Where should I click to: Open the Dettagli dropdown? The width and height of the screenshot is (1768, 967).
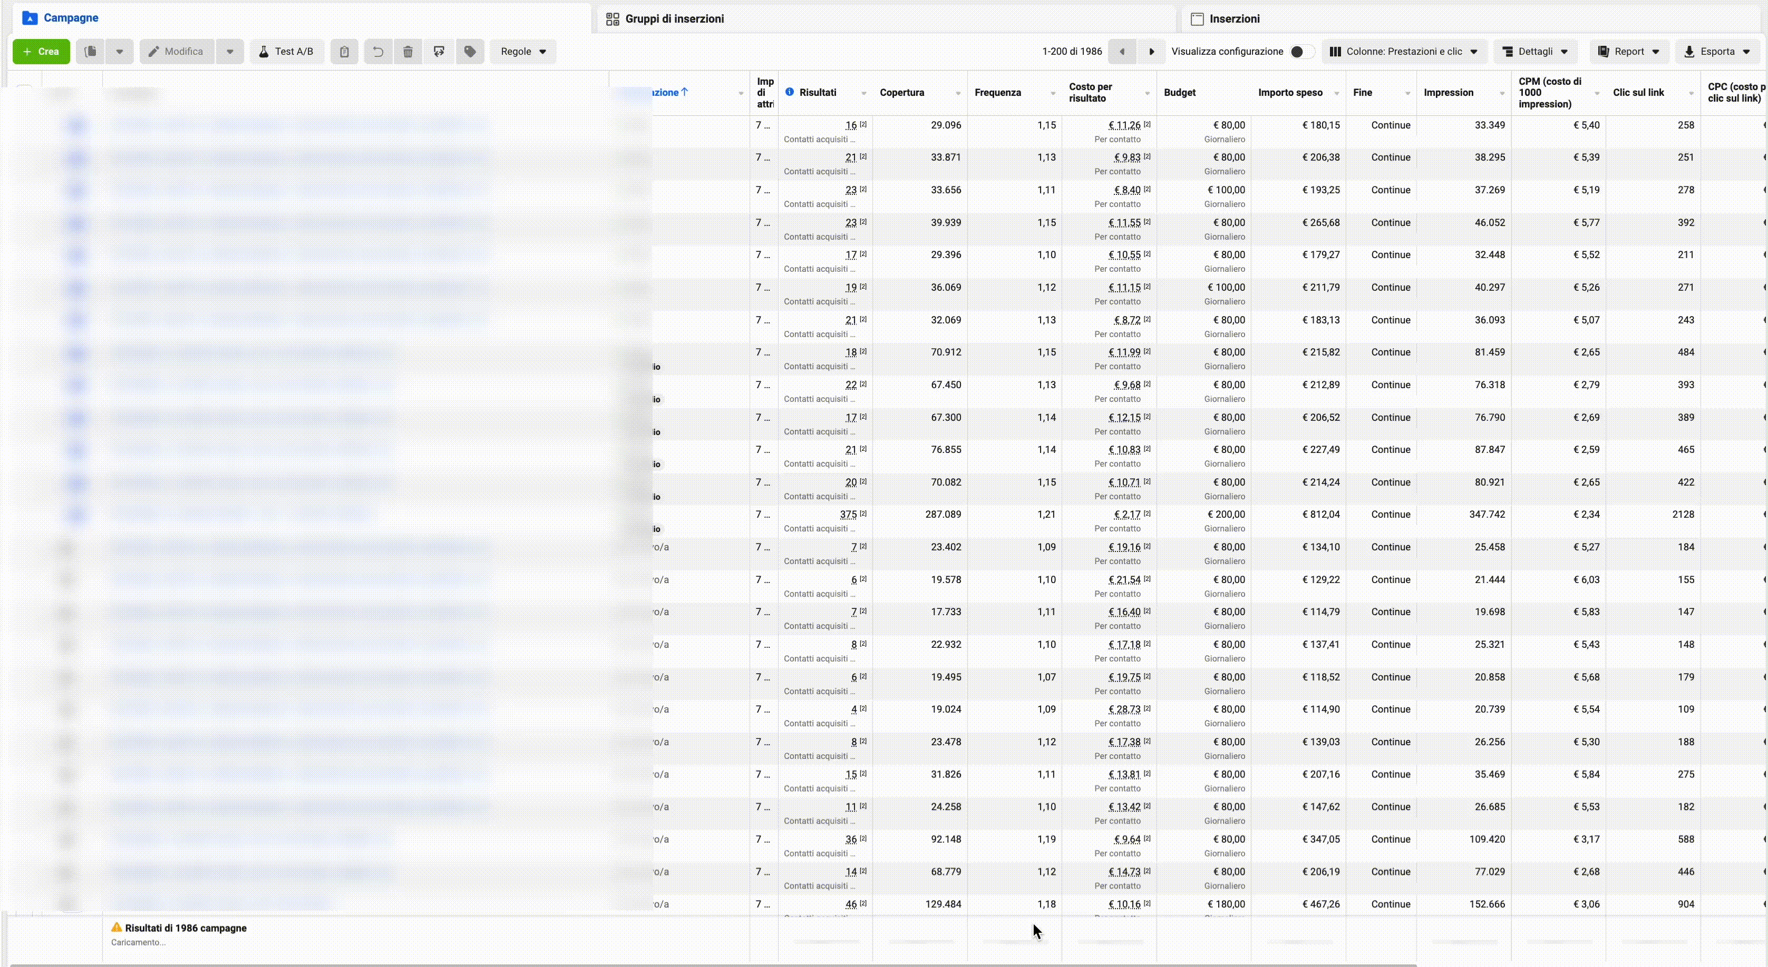1536,52
